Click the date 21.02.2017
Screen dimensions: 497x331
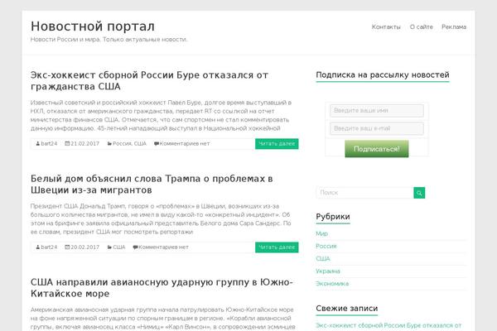point(85,143)
